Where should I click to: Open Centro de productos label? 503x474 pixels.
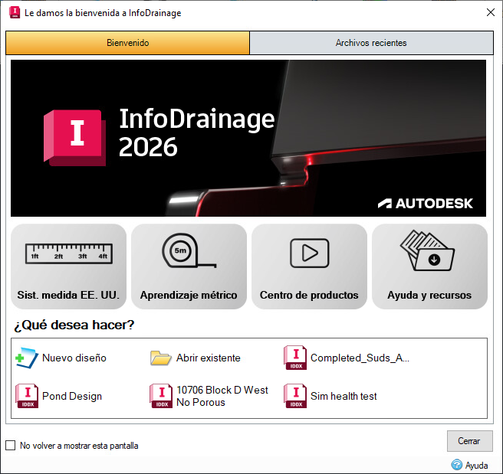309,295
